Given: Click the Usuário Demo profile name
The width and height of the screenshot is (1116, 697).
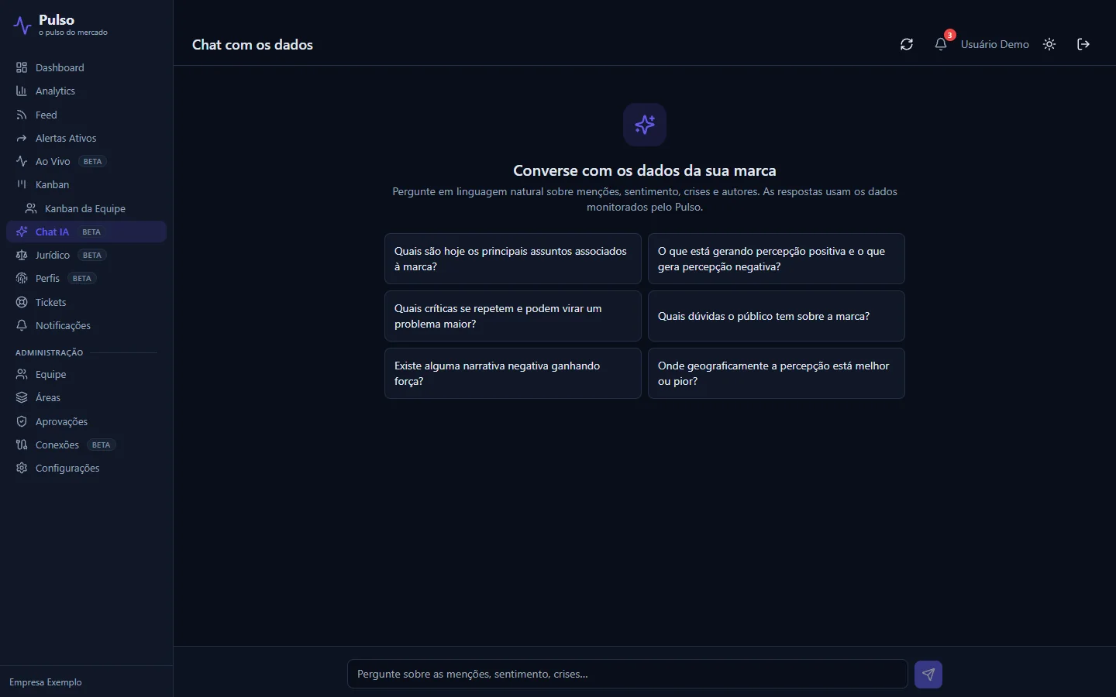Looking at the screenshot, I should point(995,44).
